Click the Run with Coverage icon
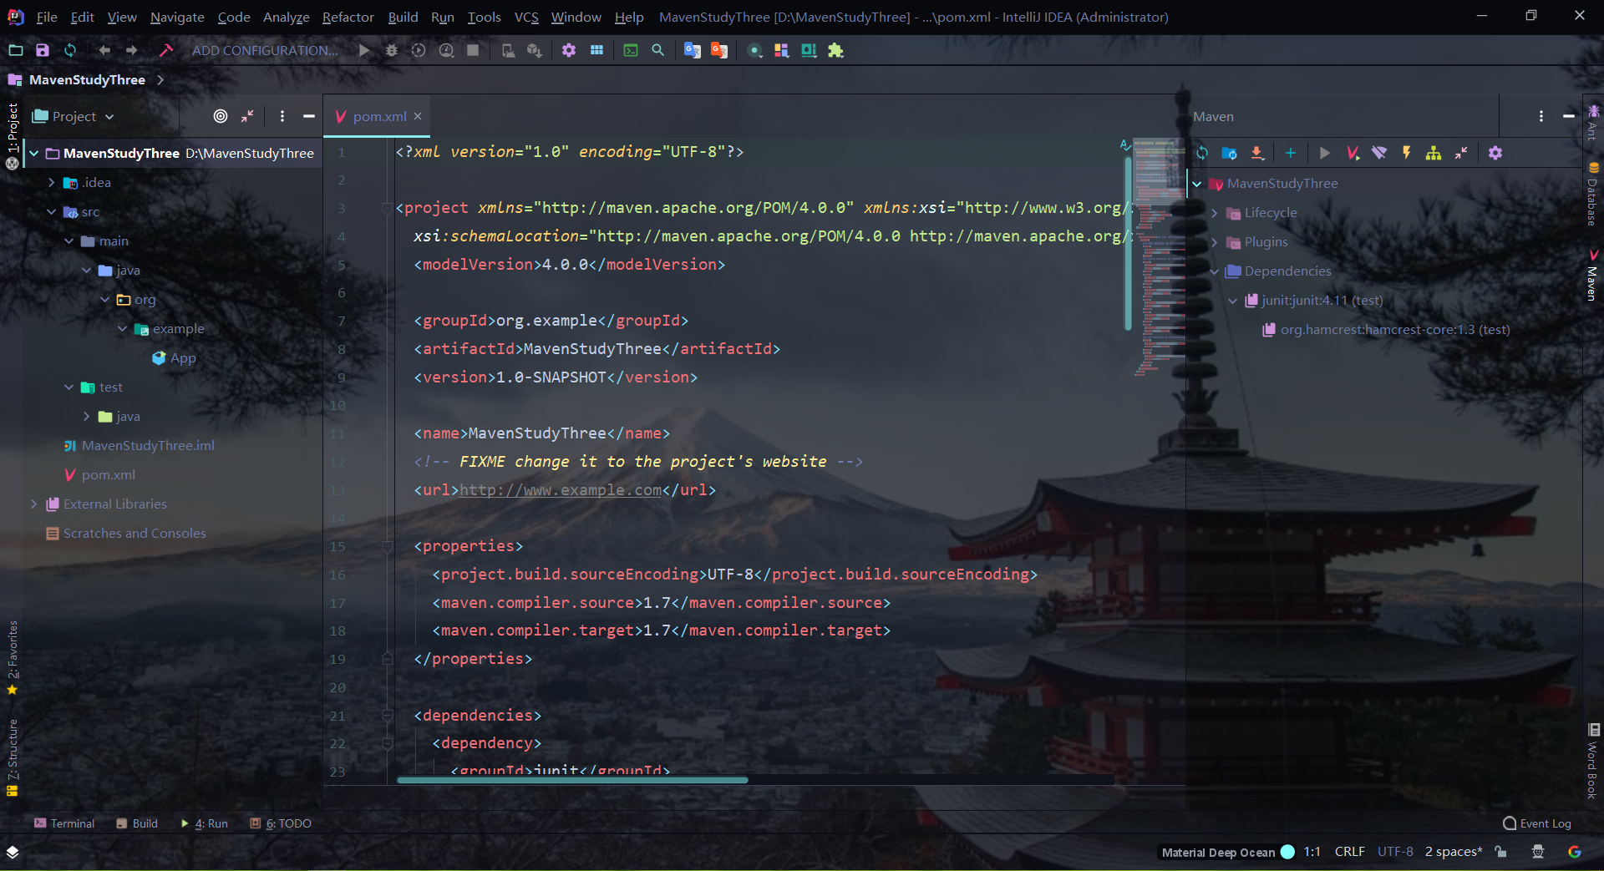The height and width of the screenshot is (871, 1604). (419, 50)
